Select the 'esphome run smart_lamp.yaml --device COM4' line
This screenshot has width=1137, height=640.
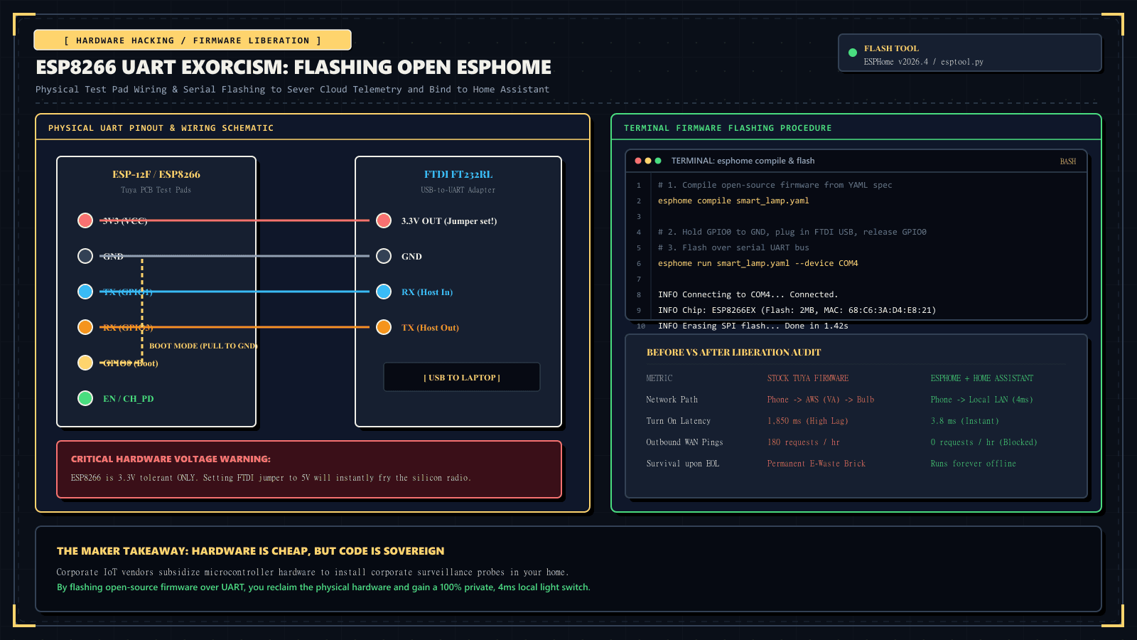pos(758,263)
